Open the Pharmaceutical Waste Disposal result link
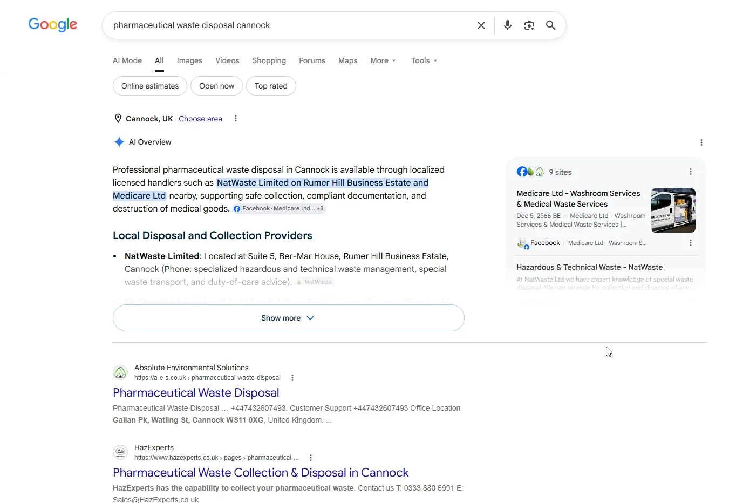Viewport: 736px width, 503px height. (196, 393)
